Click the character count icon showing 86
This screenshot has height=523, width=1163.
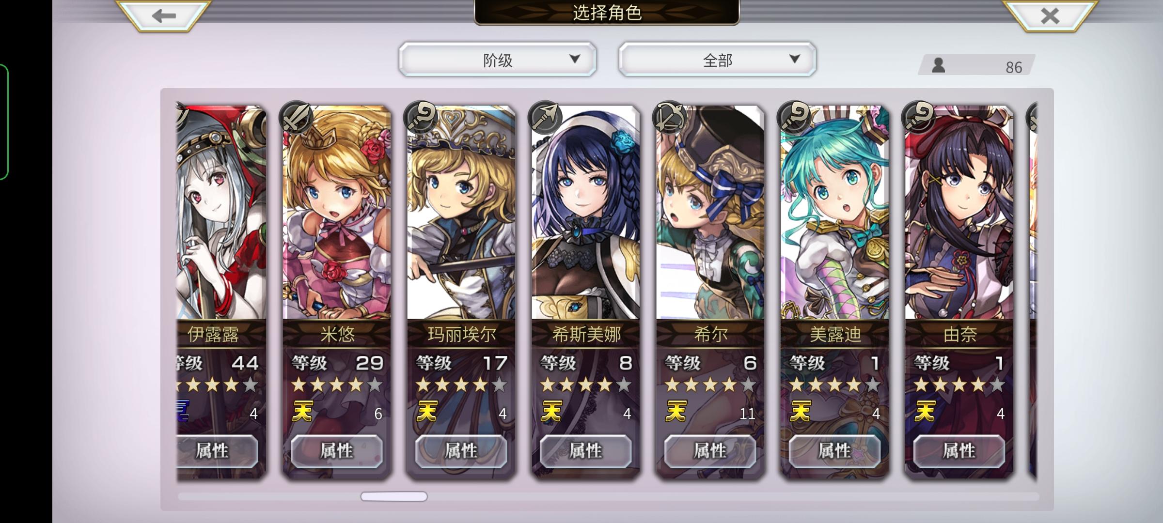point(939,65)
